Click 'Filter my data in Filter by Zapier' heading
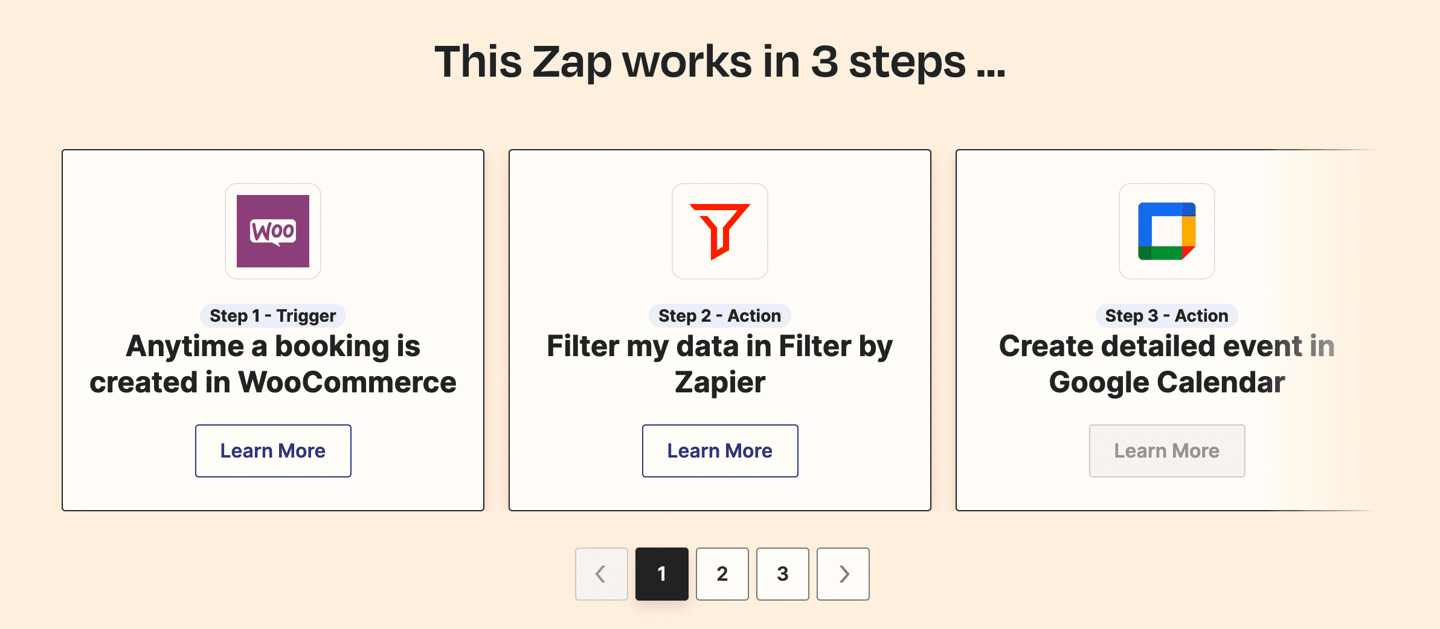Image resolution: width=1440 pixels, height=629 pixels. click(x=720, y=364)
